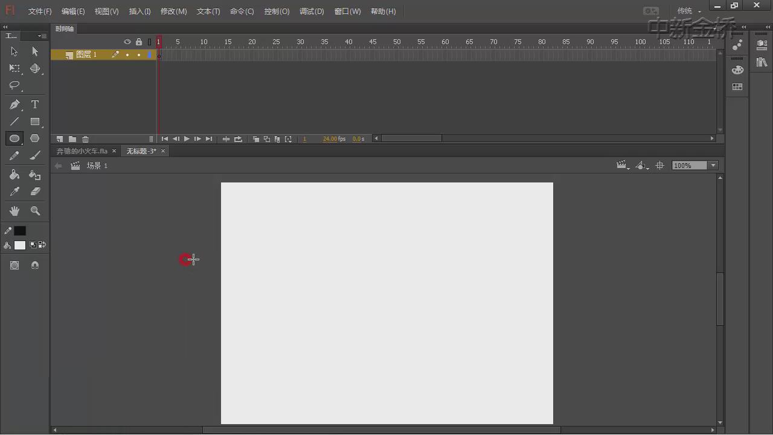Select the Zoom magnifier tool

(35, 211)
